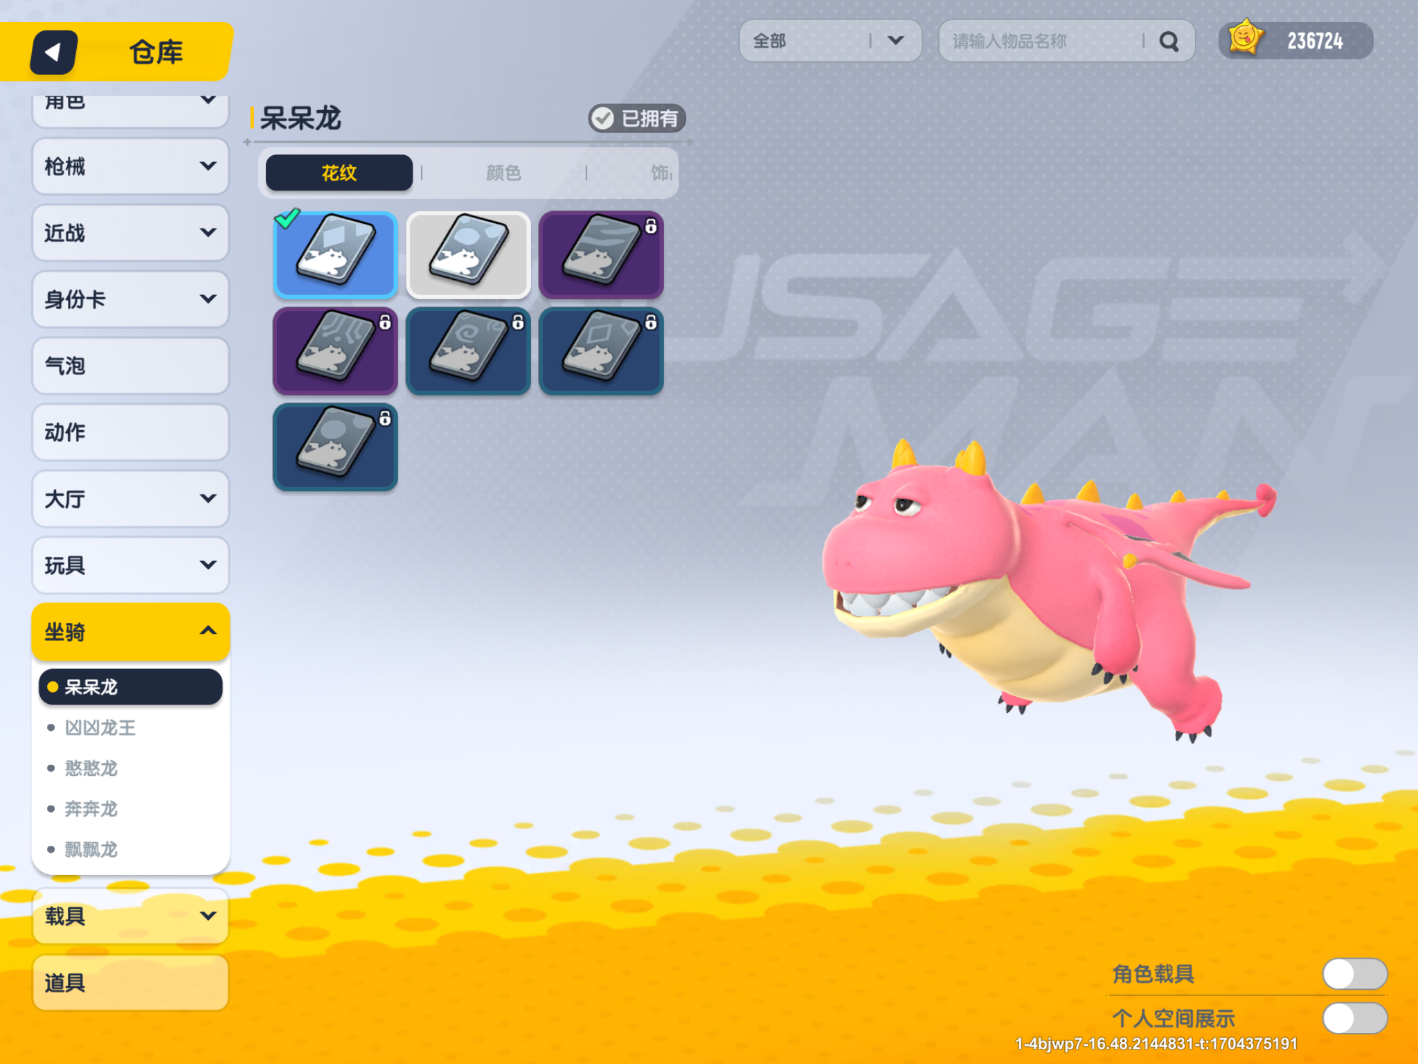The width and height of the screenshot is (1418, 1064).
Task: Select 呆呆龙 in mount list
Action: tap(130, 687)
